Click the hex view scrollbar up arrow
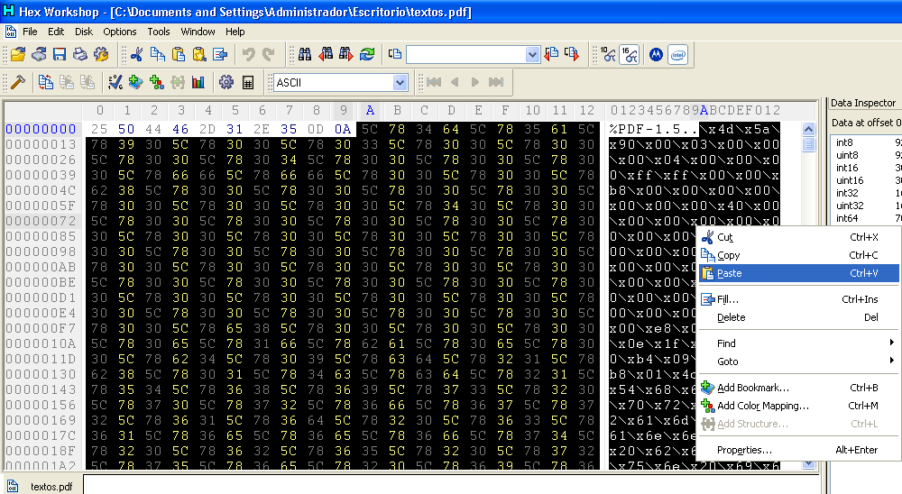 pos(808,130)
